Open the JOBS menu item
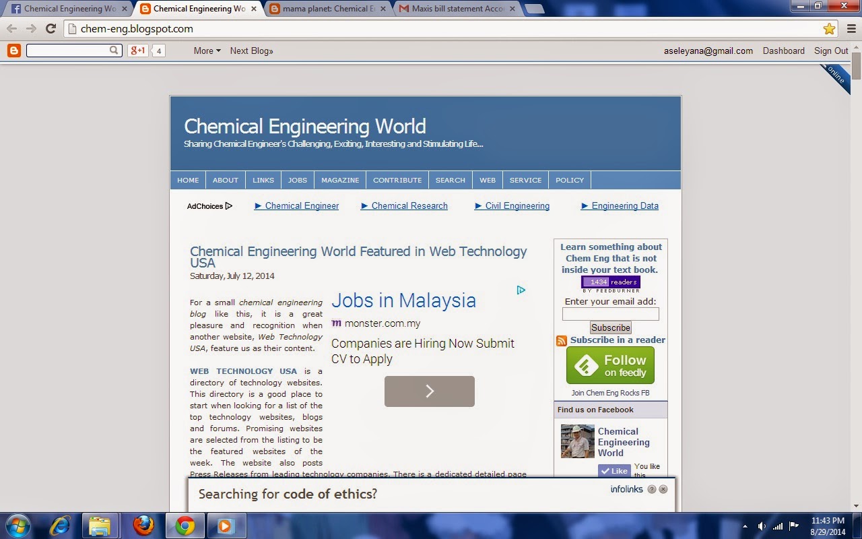The width and height of the screenshot is (862, 539). click(298, 180)
